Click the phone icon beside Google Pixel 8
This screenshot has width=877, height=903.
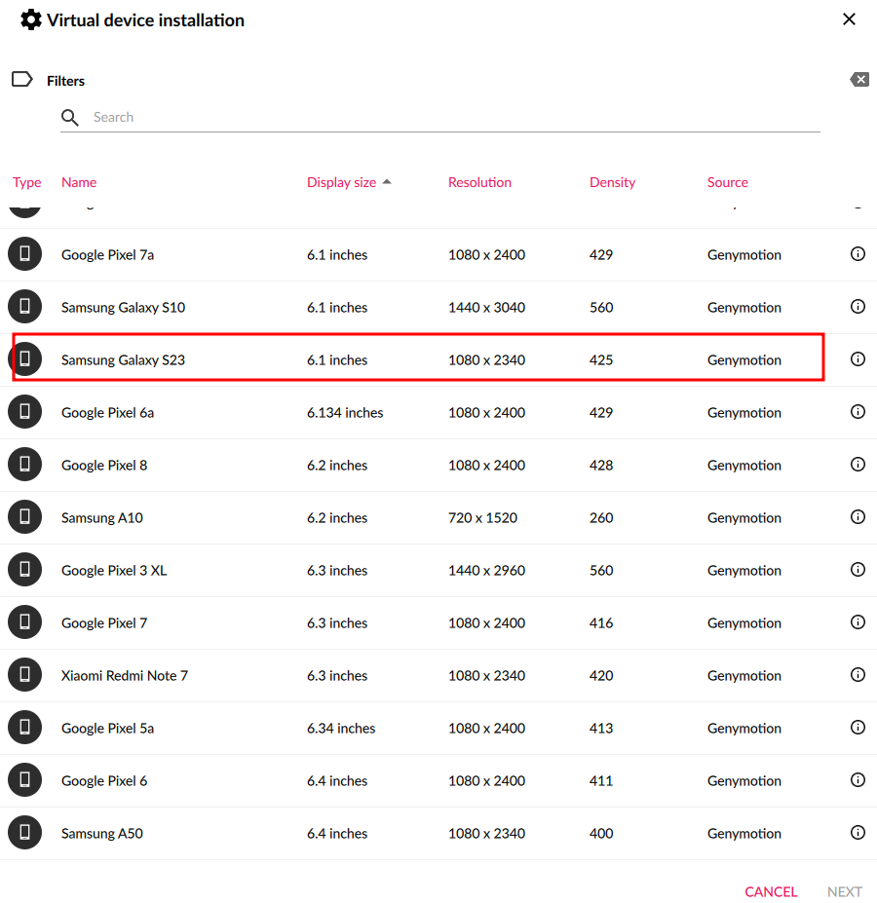(25, 465)
